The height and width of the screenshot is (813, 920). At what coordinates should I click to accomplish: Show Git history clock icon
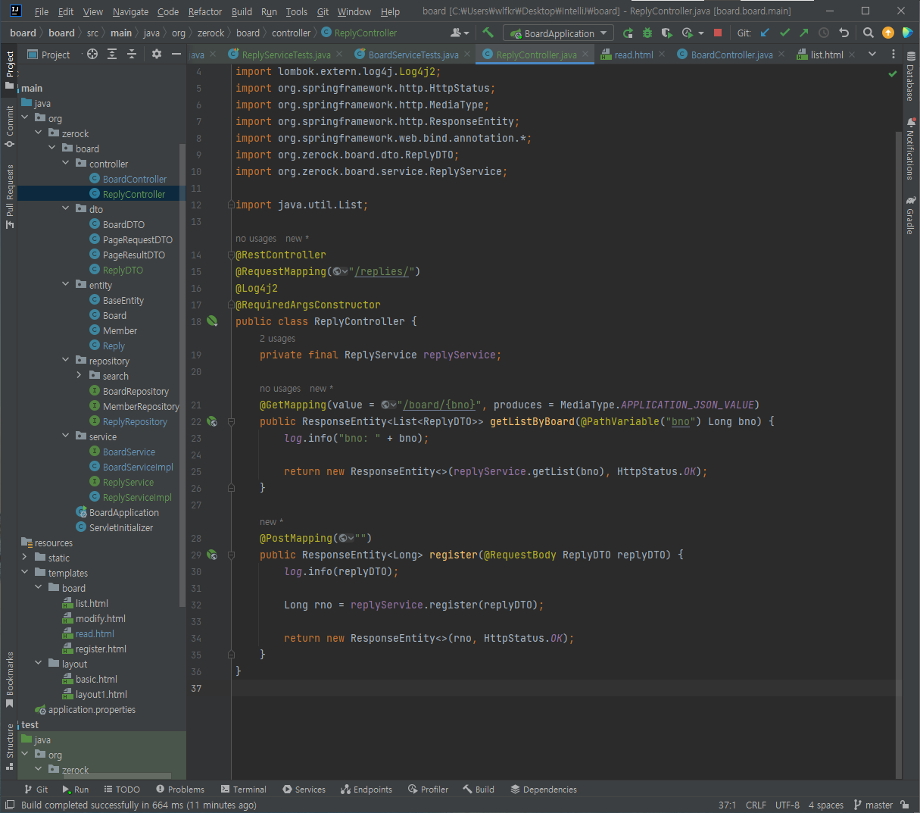point(824,33)
